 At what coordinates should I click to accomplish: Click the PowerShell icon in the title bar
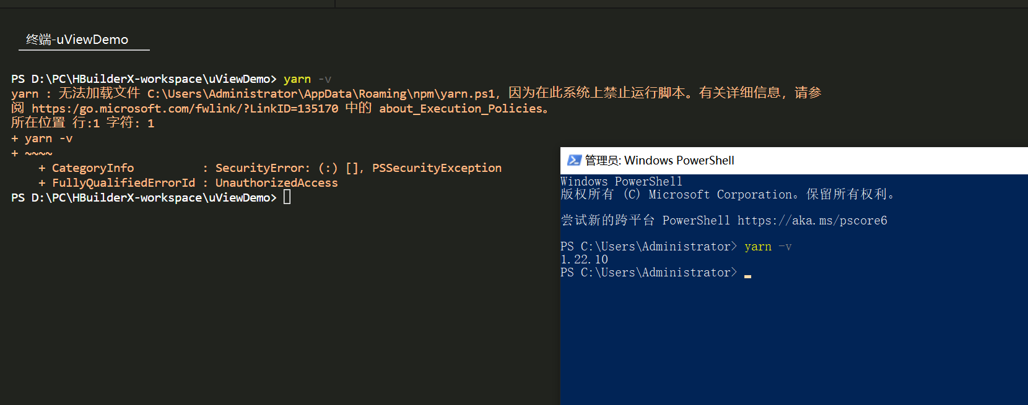tap(574, 161)
